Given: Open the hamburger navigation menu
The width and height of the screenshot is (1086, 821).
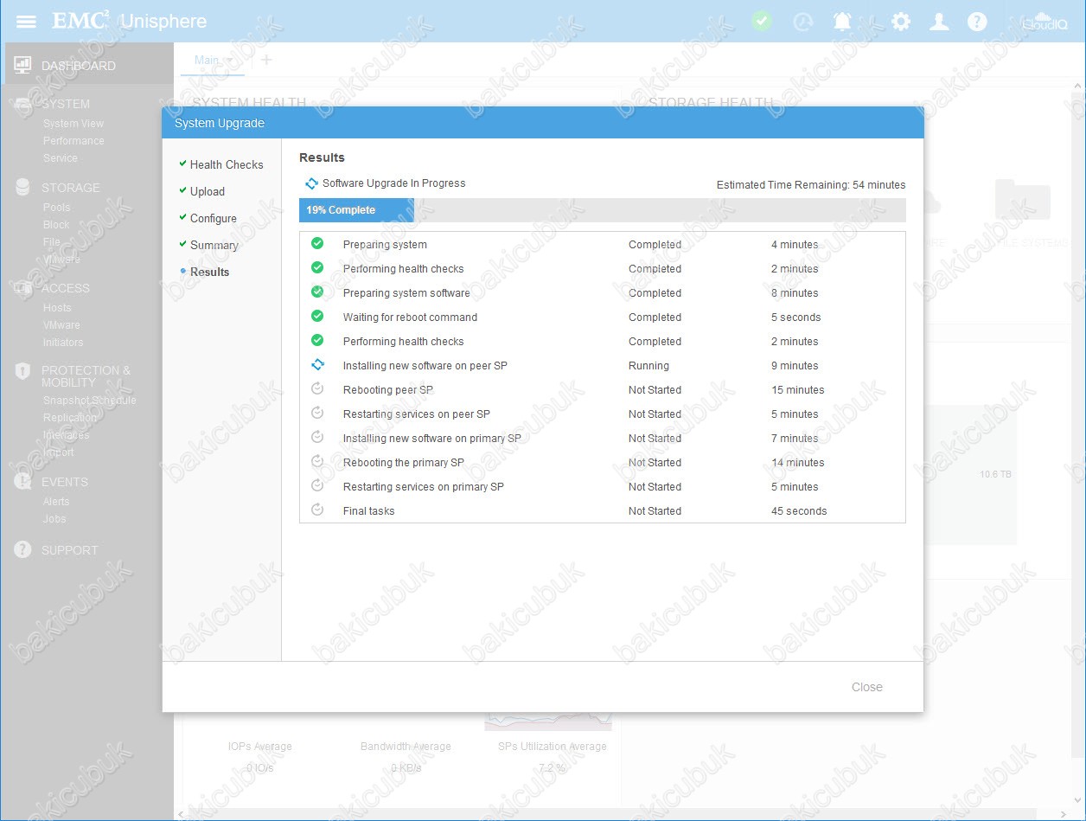Looking at the screenshot, I should (x=26, y=22).
